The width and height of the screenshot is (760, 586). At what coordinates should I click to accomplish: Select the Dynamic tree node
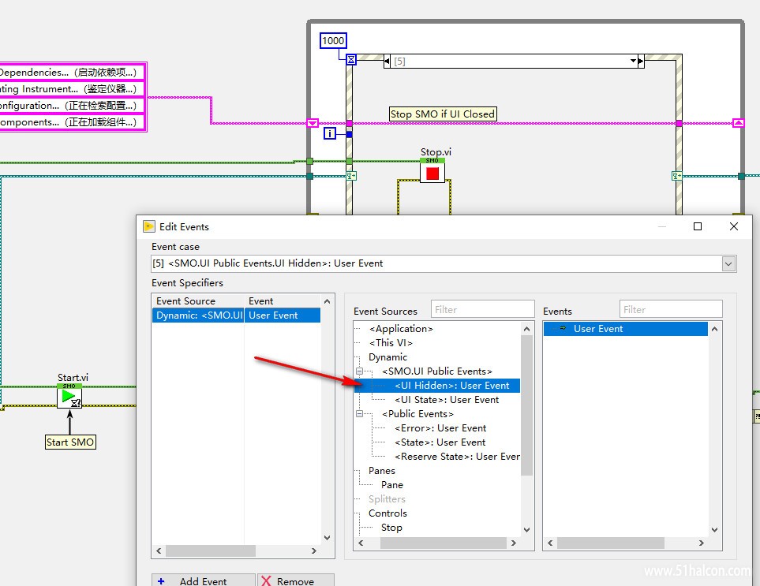[x=387, y=357]
